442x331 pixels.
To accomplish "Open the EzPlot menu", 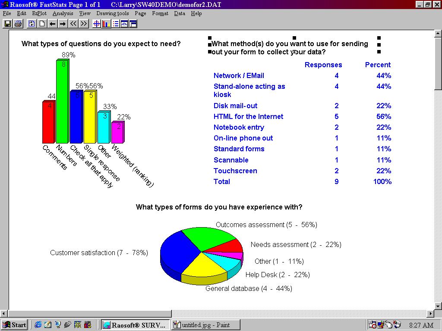I will 39,13.
